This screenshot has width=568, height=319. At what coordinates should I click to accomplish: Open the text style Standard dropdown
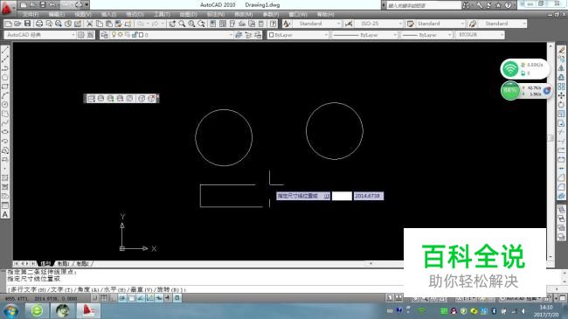pos(338,24)
